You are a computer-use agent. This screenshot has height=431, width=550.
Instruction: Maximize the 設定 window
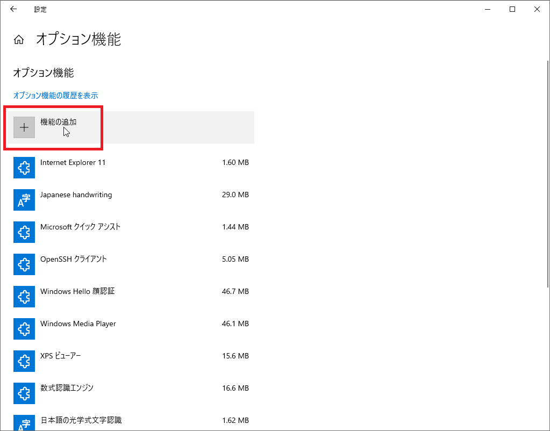512,9
